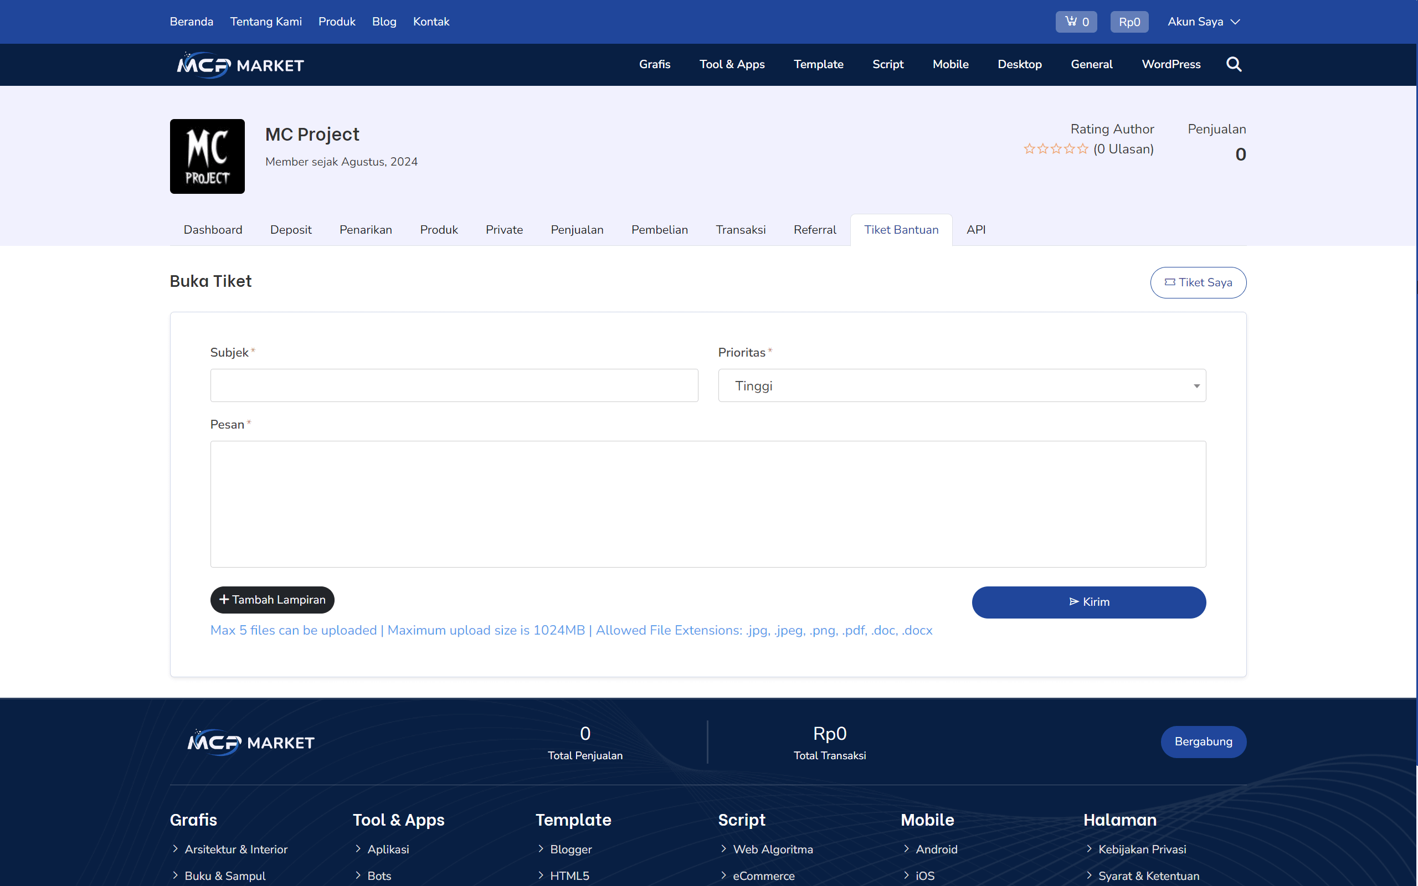Click the MCP Market logo
The image size is (1418, 886).
[239, 64]
